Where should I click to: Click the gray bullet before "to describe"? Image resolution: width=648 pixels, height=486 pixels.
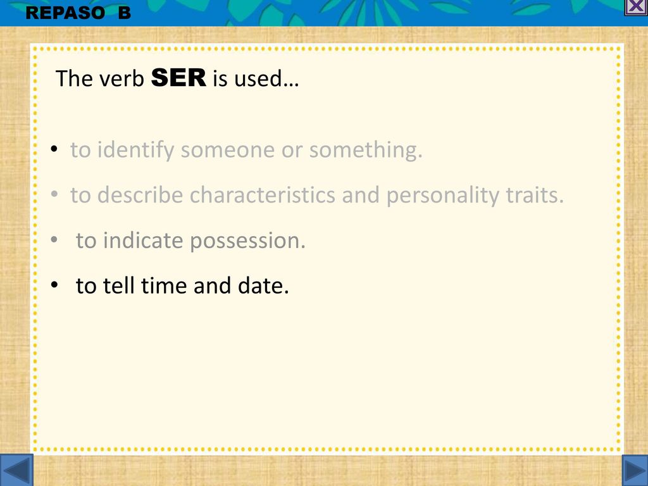pos(54,194)
